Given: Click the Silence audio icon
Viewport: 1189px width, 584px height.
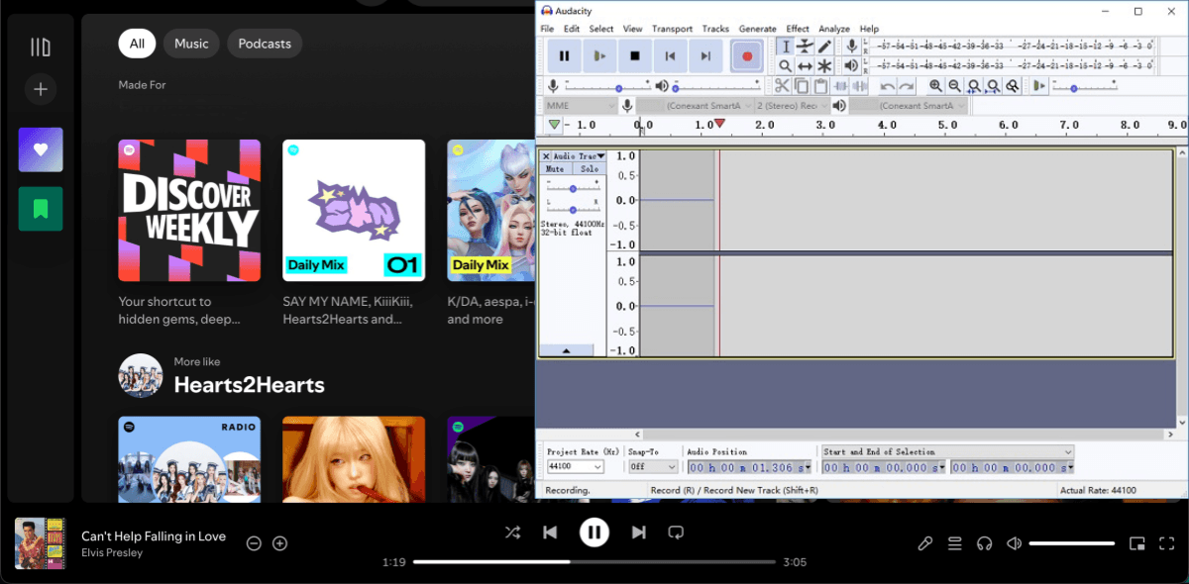Looking at the screenshot, I should point(858,86).
